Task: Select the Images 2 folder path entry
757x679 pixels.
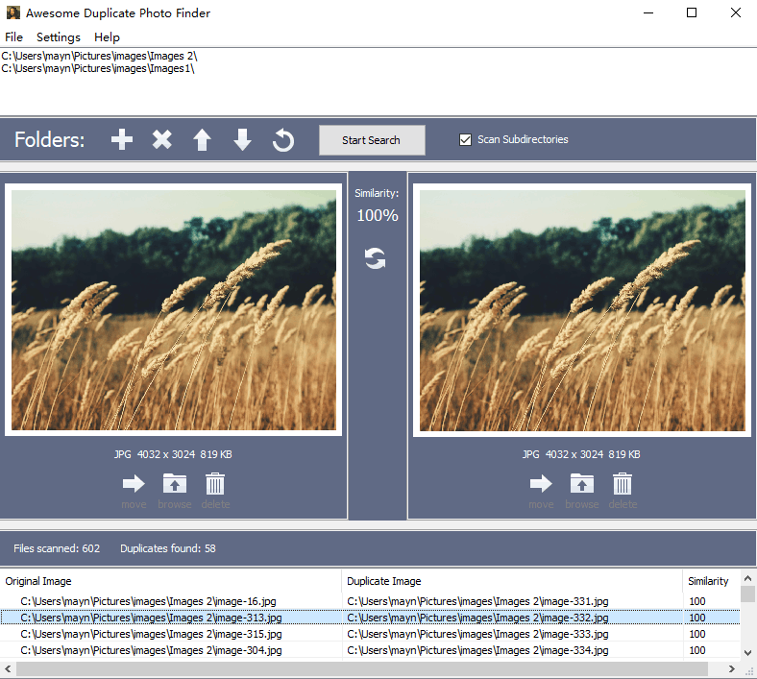Action: pyautogui.click(x=100, y=56)
